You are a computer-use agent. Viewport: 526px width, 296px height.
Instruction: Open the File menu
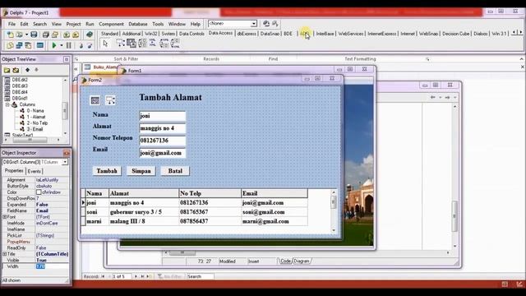click(x=12, y=24)
